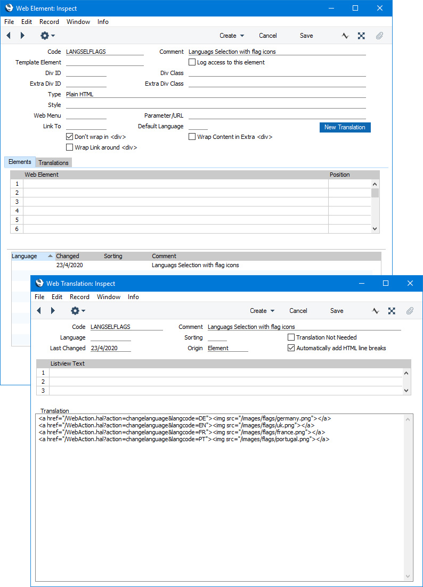Click the Type field showing Plain HTML
The height and width of the screenshot is (587, 423).
click(216, 94)
